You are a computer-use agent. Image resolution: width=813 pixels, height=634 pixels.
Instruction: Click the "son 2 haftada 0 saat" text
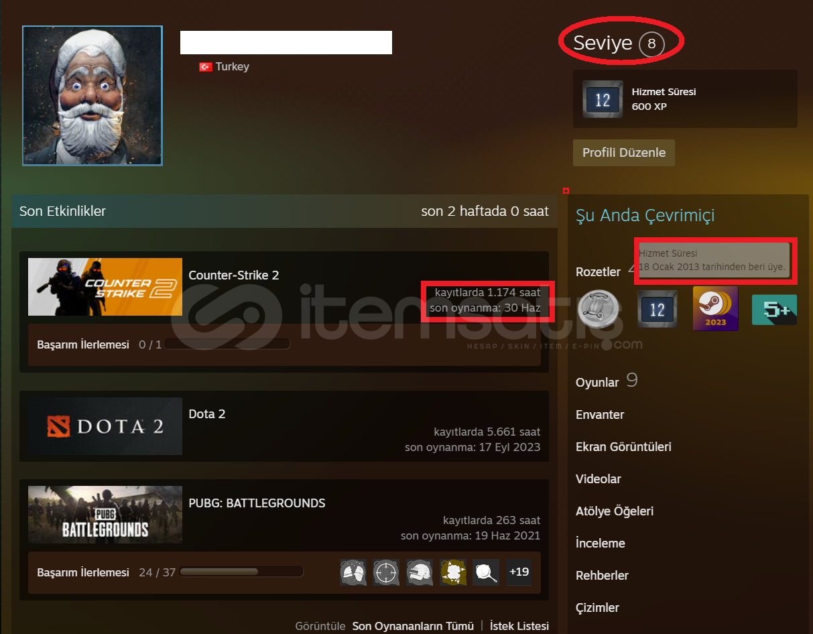pos(485,212)
